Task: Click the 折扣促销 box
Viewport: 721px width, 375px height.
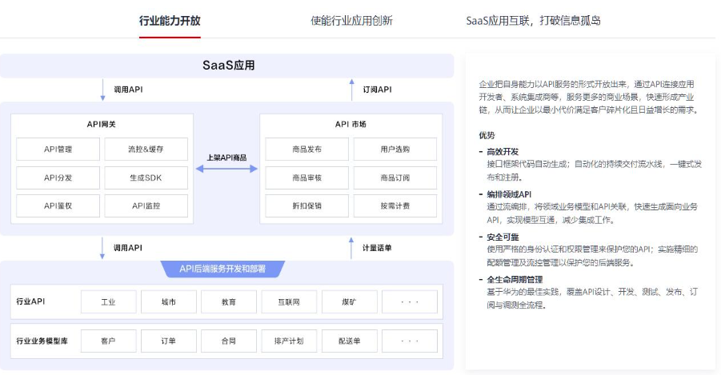Action: click(306, 205)
